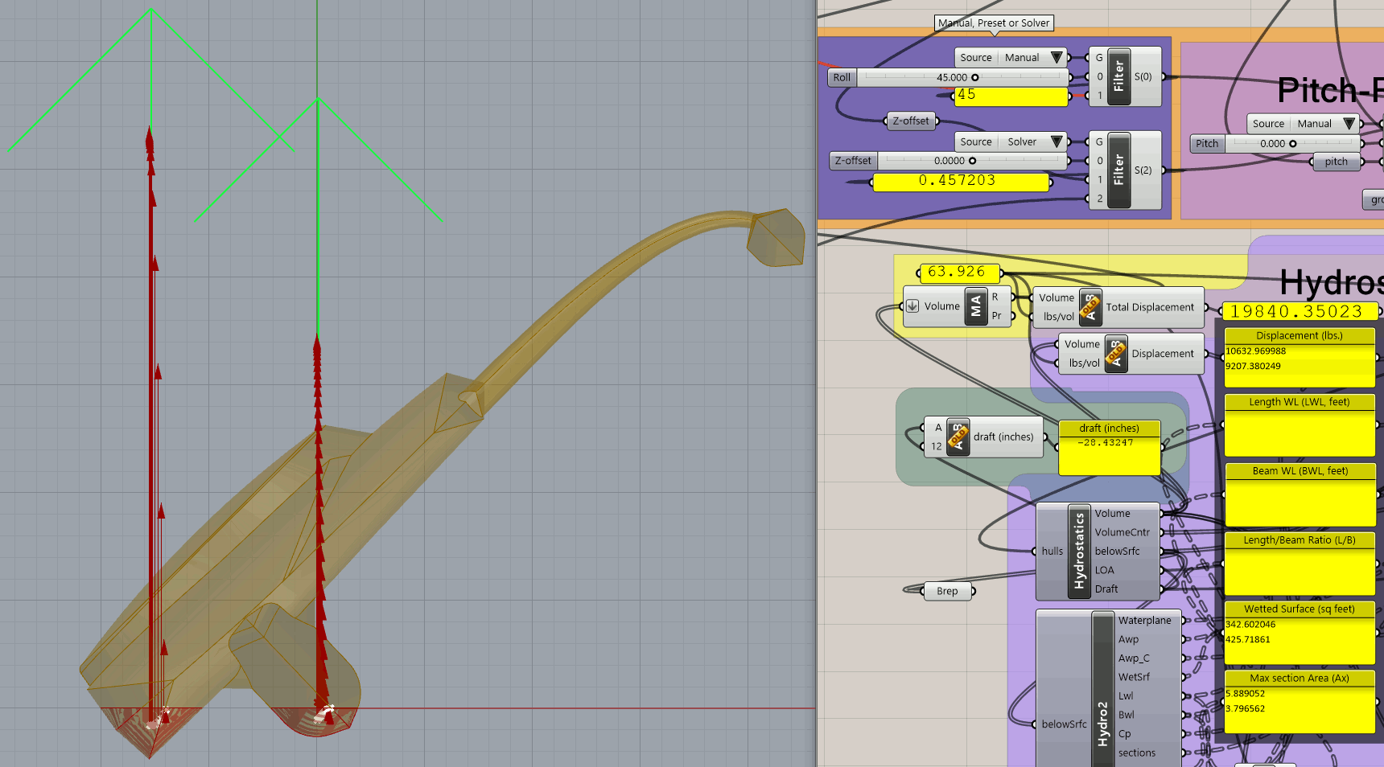Screen dimensions: 1384x767
Task: Select the Brep parameter node
Action: (947, 591)
